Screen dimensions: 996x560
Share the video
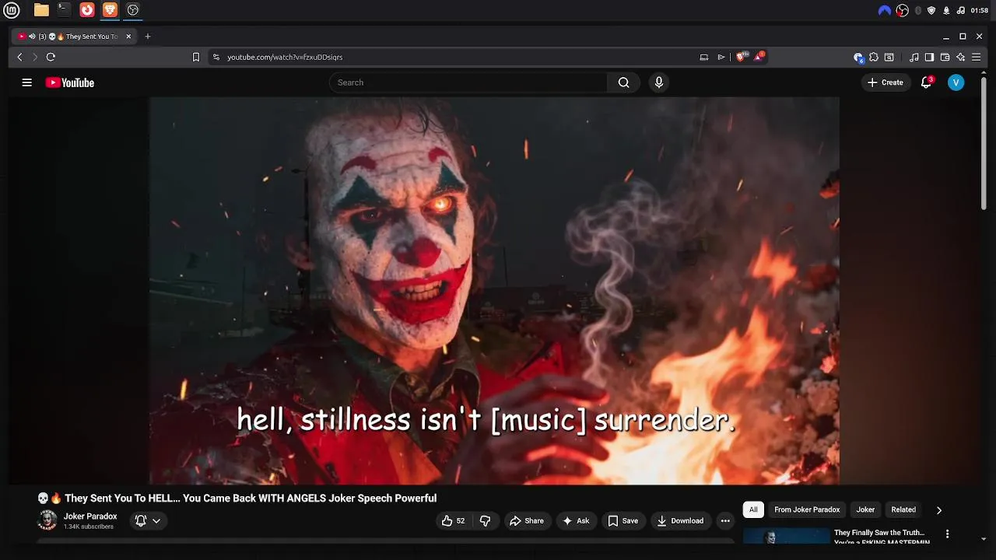pyautogui.click(x=527, y=521)
